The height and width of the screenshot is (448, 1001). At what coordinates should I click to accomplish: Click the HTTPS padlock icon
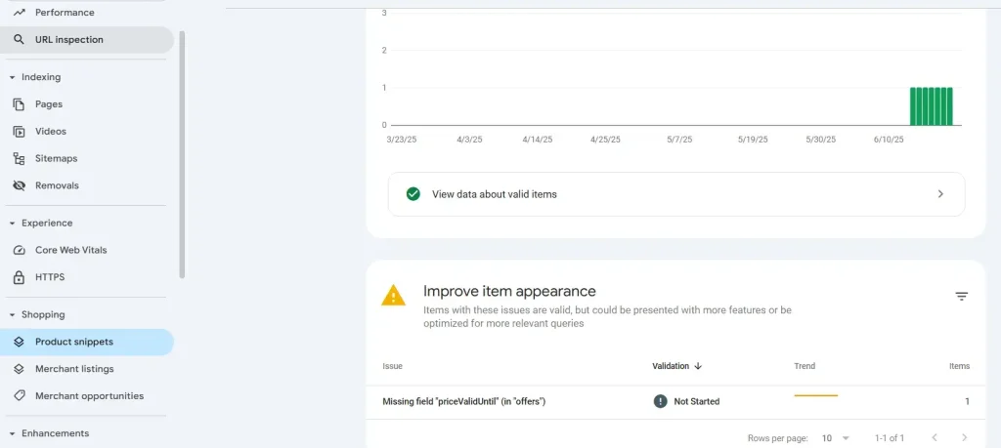coord(19,277)
